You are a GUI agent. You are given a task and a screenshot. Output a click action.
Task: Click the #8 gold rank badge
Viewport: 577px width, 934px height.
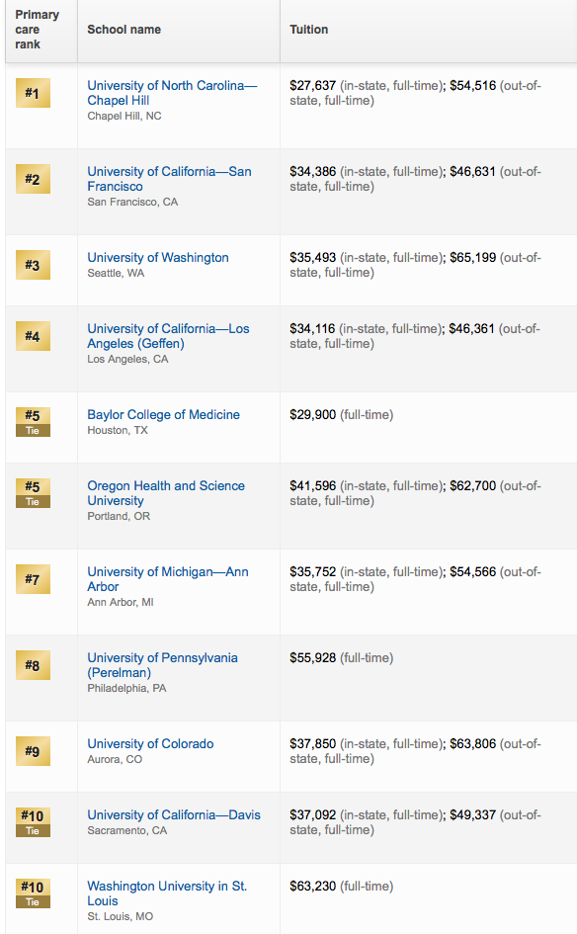tap(33, 665)
